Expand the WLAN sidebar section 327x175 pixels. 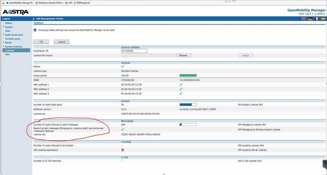8,43
